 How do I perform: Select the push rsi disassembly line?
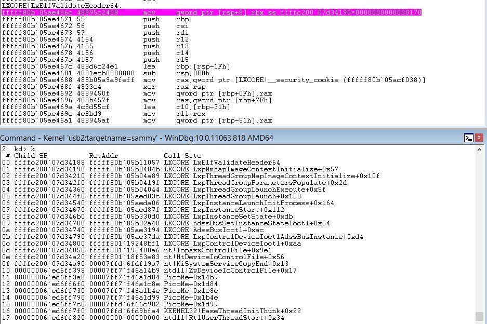(95, 26)
